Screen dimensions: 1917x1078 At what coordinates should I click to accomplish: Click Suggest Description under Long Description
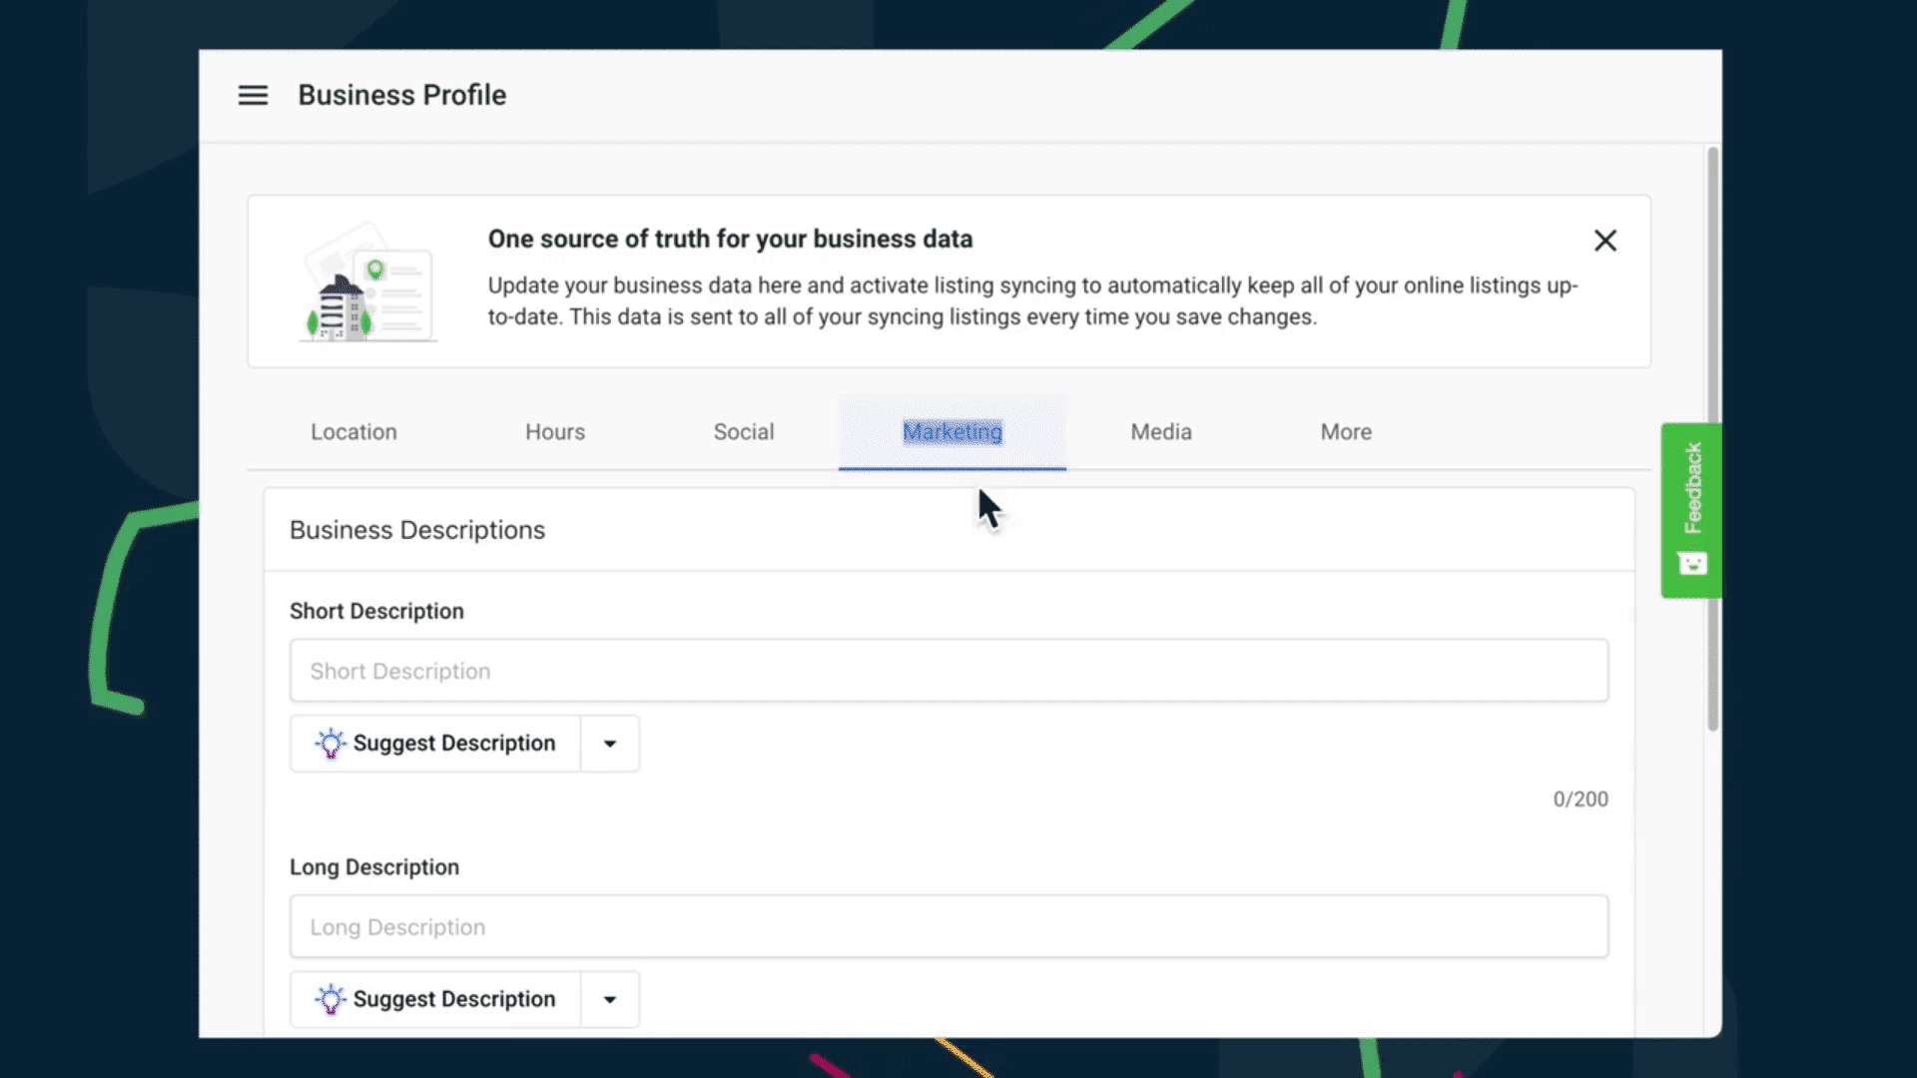[x=453, y=999]
